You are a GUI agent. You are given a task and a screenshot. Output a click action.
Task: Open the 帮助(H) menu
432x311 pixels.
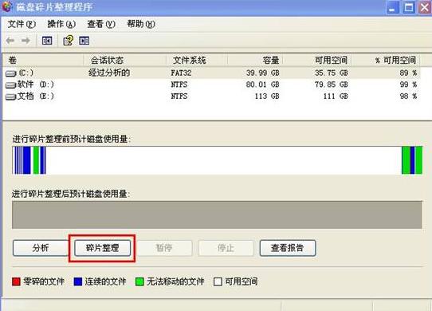(141, 24)
